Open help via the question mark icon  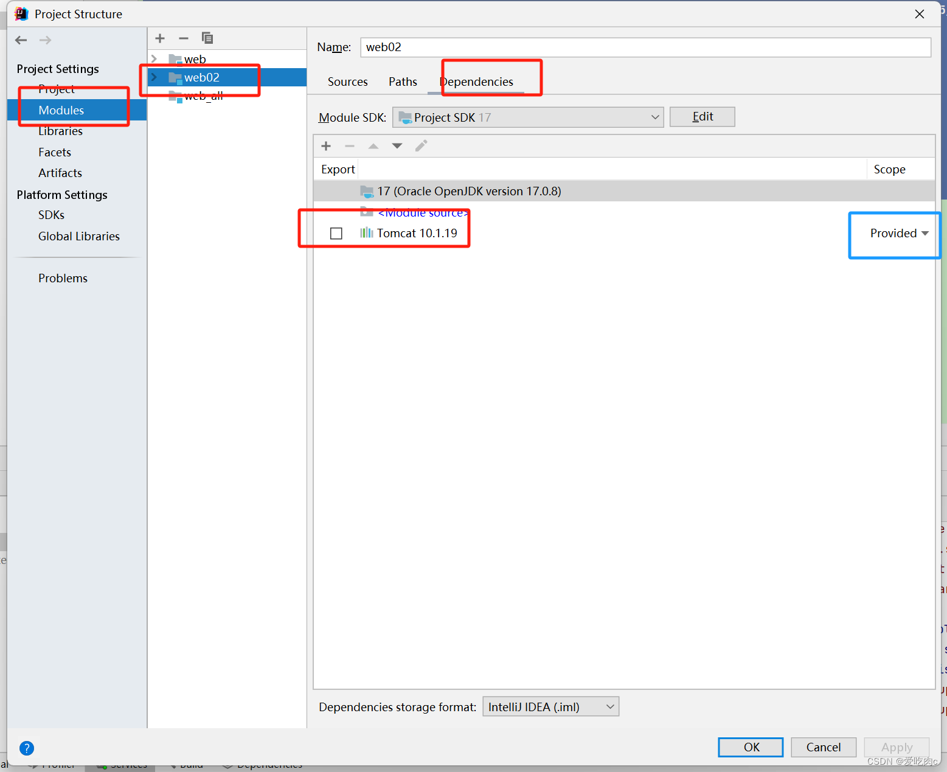pos(27,748)
